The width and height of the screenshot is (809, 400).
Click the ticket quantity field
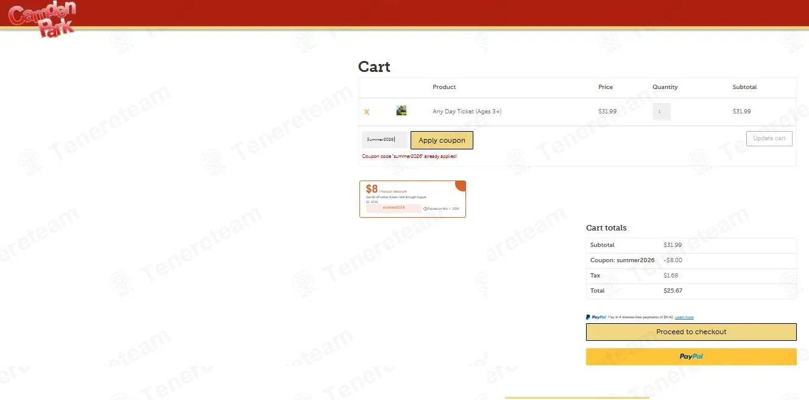[x=662, y=112]
